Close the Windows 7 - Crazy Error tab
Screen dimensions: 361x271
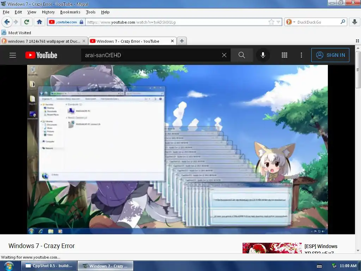pyautogui.click(x=172, y=41)
